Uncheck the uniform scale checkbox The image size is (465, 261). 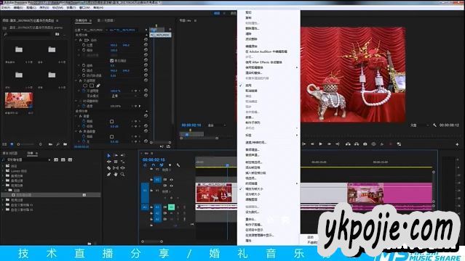112,61
